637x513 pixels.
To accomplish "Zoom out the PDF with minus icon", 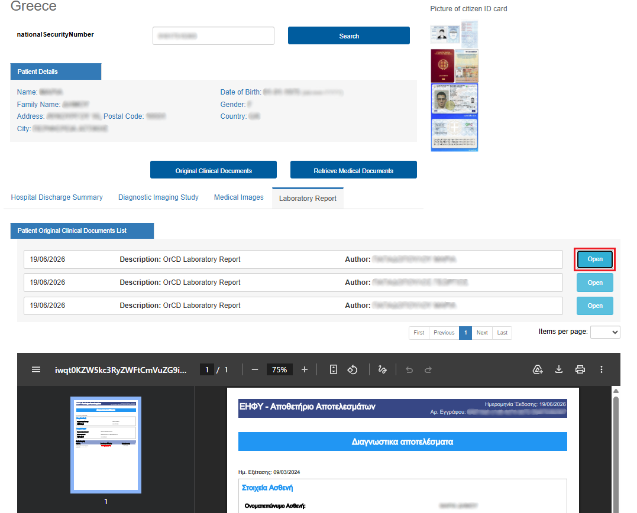I will 255,370.
